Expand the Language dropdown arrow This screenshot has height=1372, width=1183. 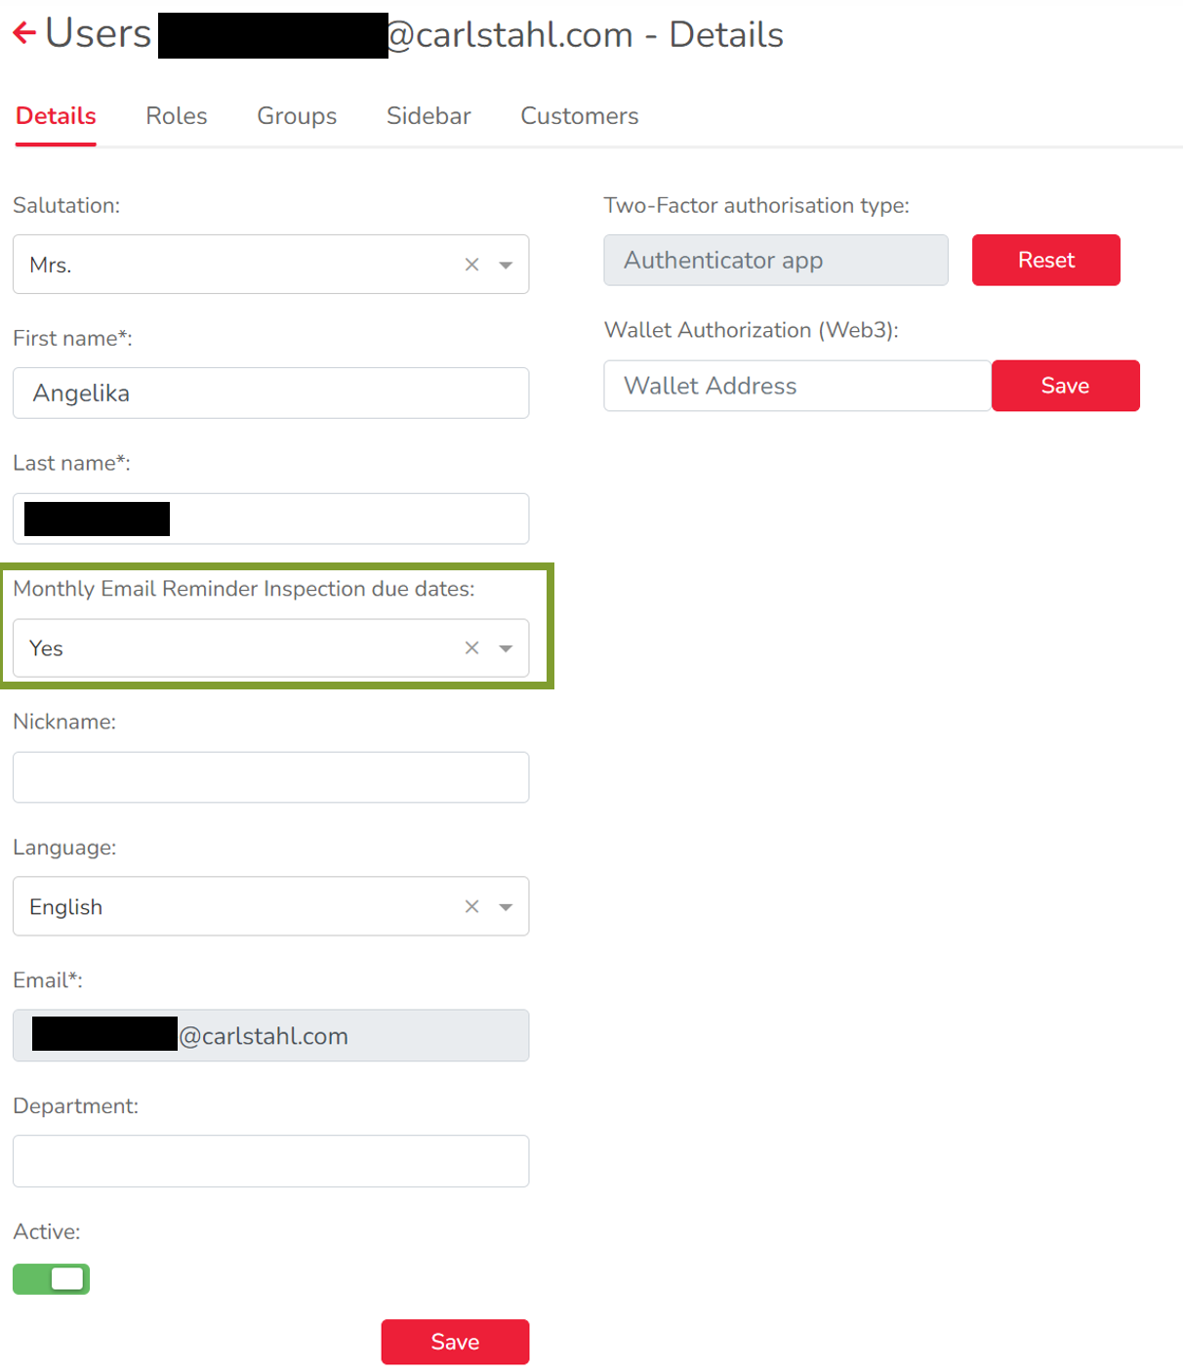click(506, 907)
